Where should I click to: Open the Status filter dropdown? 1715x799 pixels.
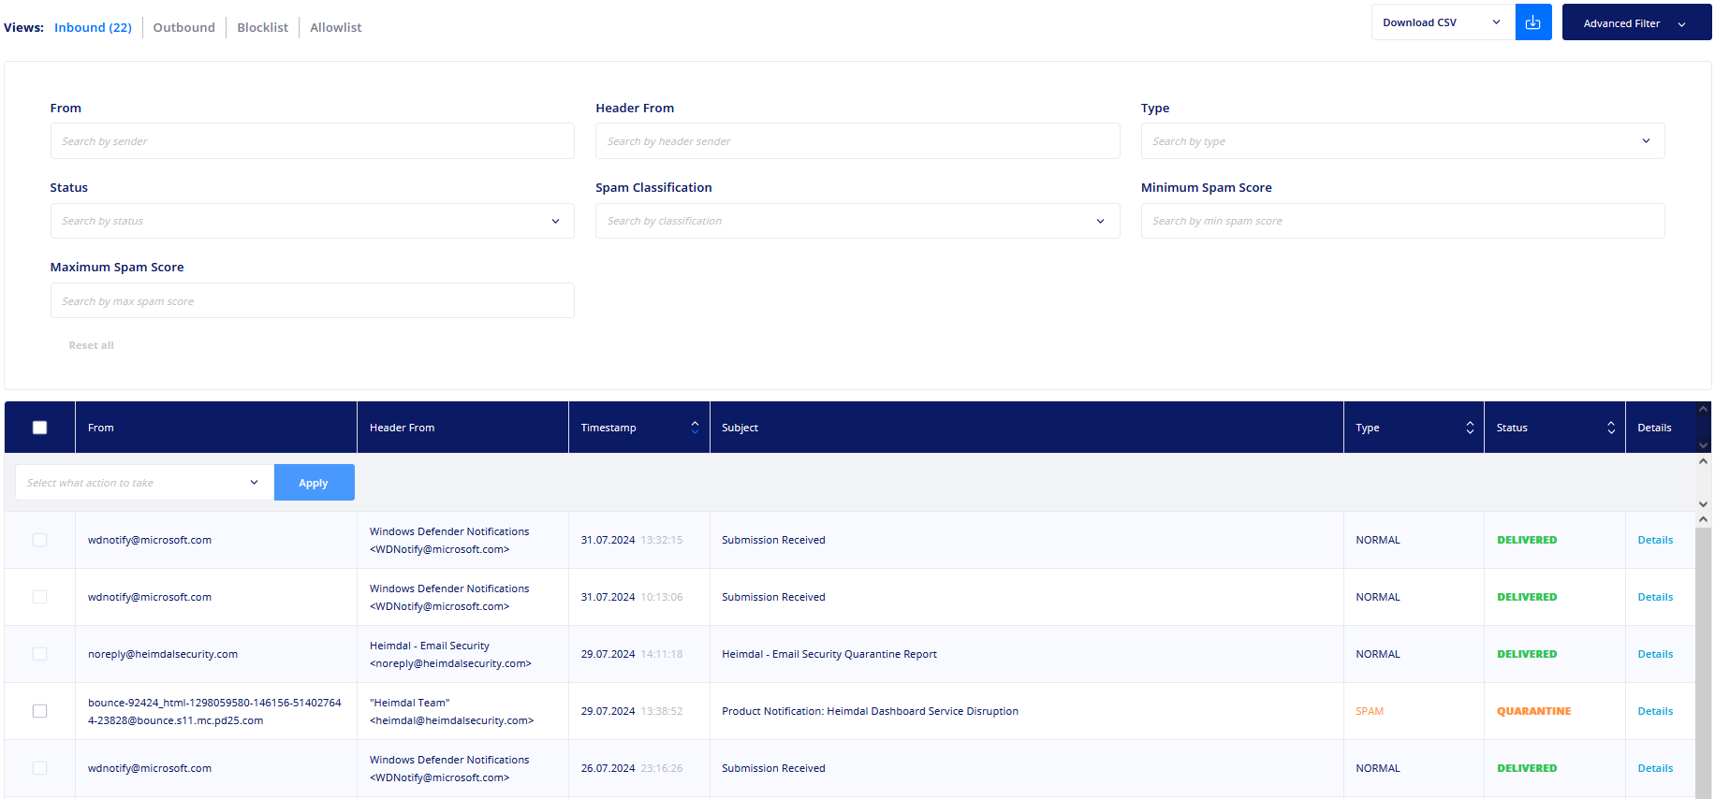[312, 221]
